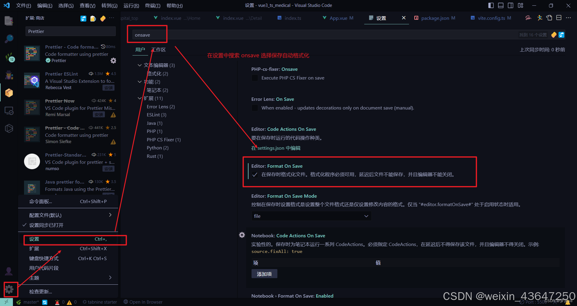The width and height of the screenshot is (577, 306).
Task: Filter settings with blue faucet icon
Action: pos(561,35)
